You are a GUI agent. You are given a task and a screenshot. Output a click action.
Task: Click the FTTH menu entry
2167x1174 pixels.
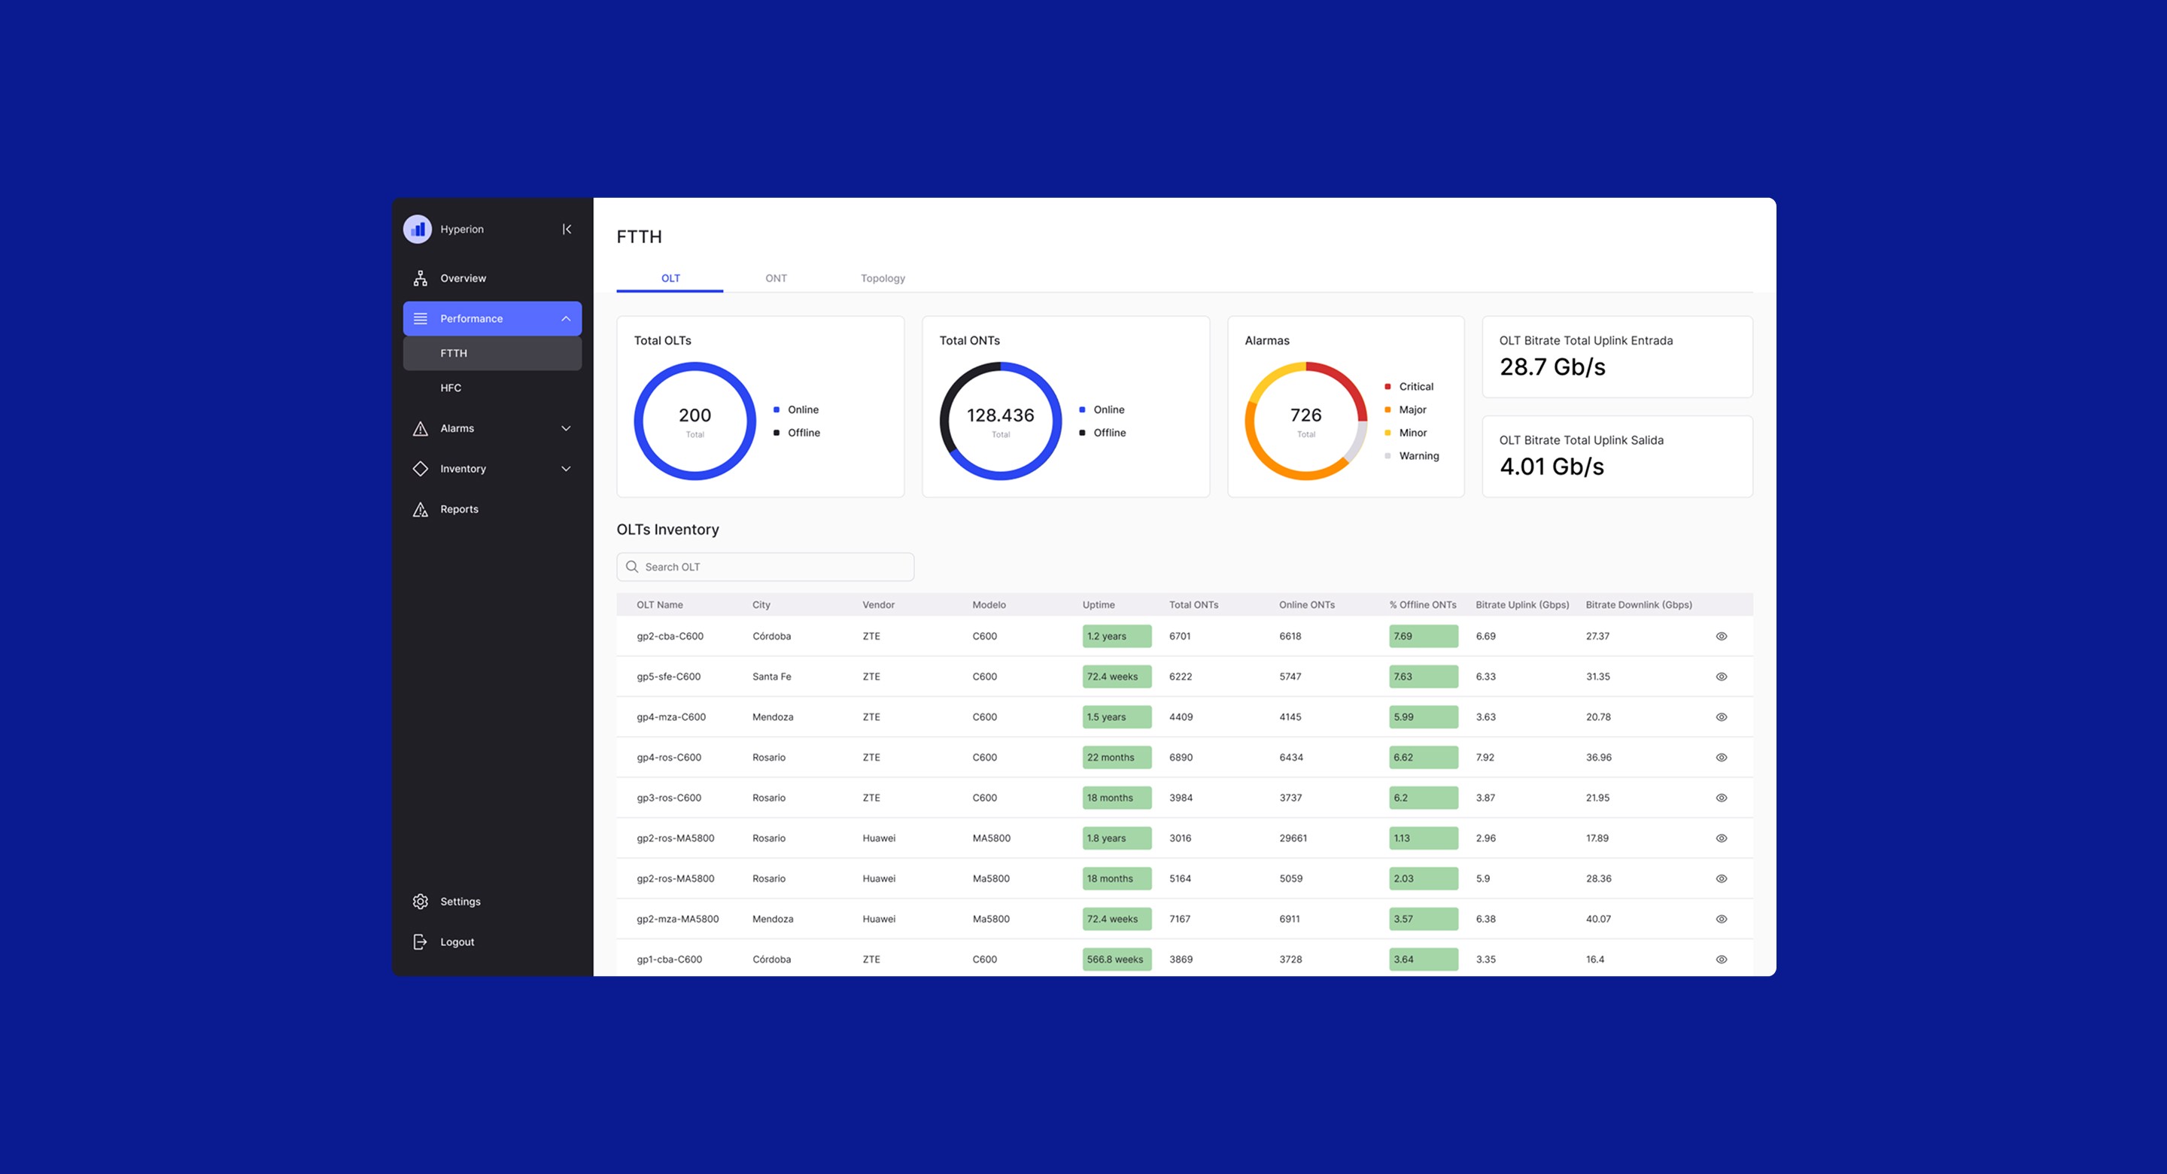[454, 353]
